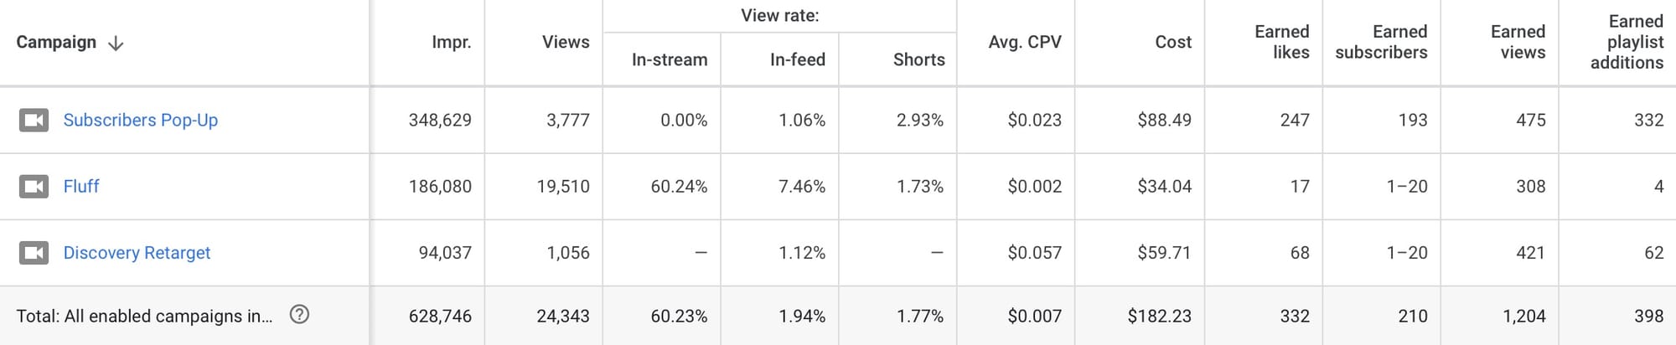Open the Subscribers Pop-Up campaign link
Screen dimensions: 1676x345
(140, 120)
